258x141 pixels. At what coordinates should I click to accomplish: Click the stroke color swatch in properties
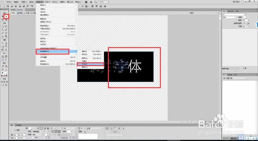(55, 128)
